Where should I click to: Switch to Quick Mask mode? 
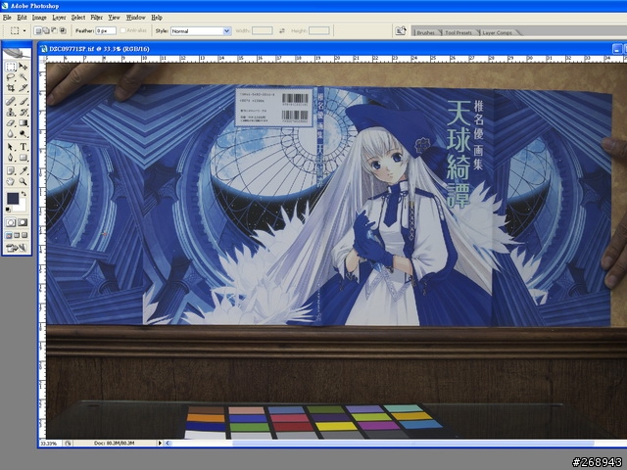(x=23, y=222)
